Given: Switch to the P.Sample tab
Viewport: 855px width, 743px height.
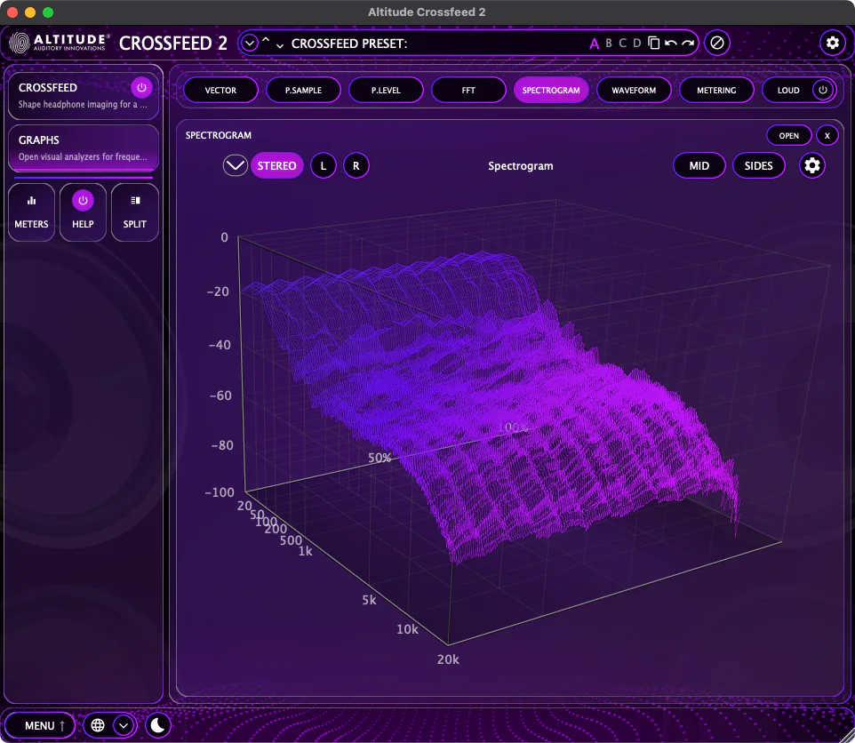Looking at the screenshot, I should pos(303,90).
